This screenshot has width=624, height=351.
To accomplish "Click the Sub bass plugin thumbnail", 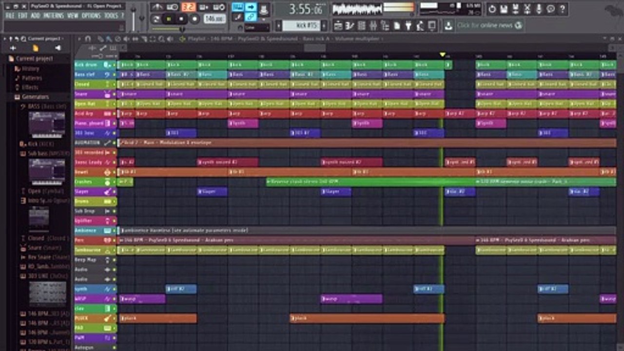I will (x=47, y=172).
